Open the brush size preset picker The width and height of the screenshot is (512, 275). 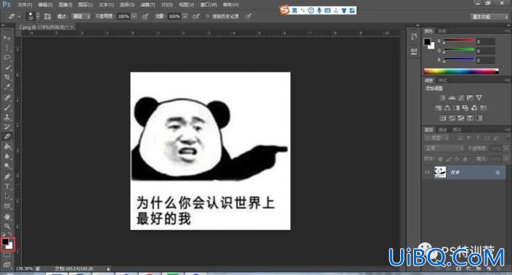[38, 16]
